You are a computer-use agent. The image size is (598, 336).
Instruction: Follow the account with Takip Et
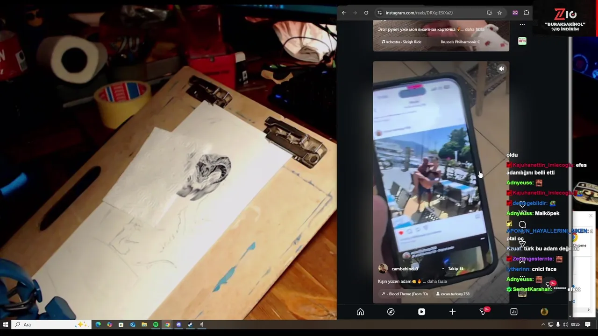coord(456,269)
